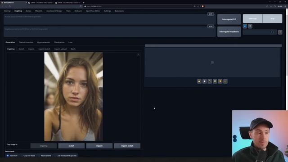This screenshot has width=288, height=162.
Task: Click the bookmark icon beside address bar
Action: click(x=81, y=6)
